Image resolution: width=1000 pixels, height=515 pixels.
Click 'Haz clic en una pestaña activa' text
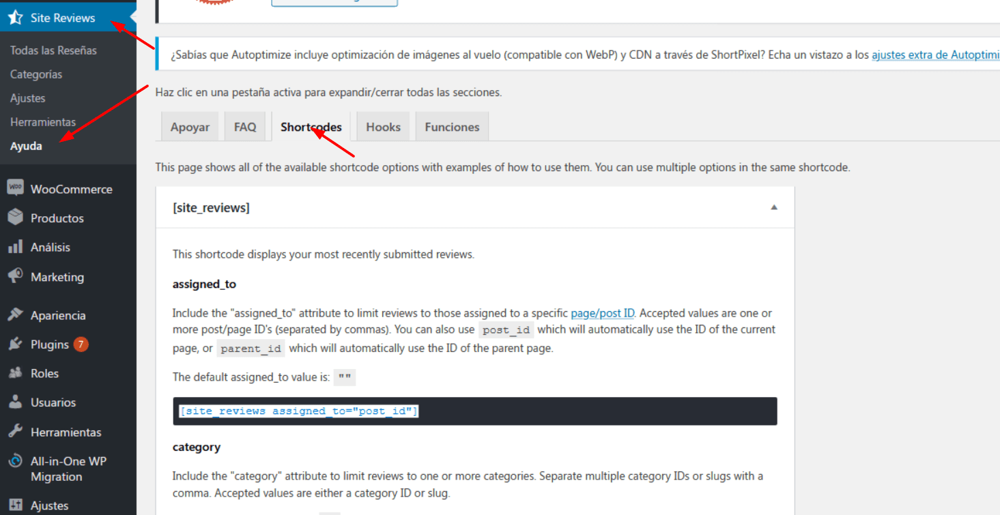coord(329,92)
